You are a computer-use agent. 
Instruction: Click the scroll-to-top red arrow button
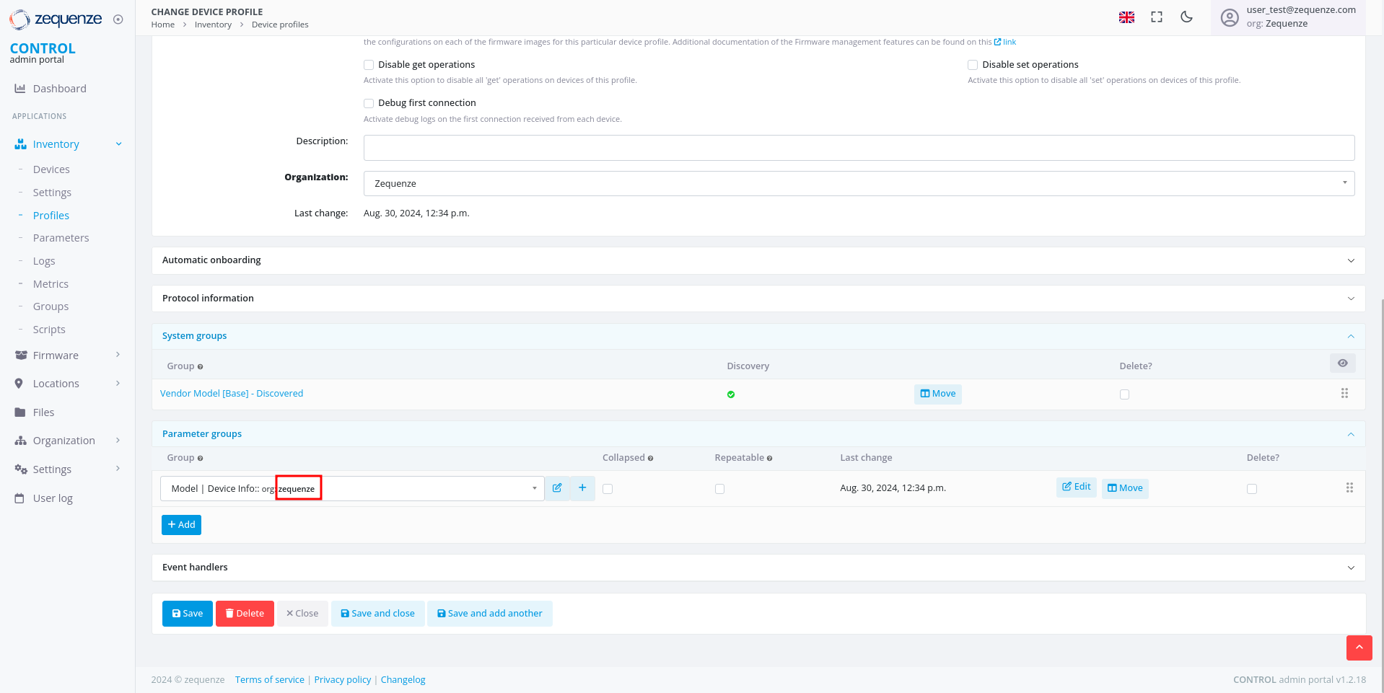1359,648
